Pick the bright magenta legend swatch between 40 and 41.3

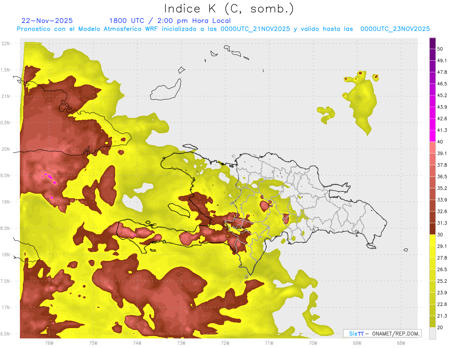click(x=432, y=136)
